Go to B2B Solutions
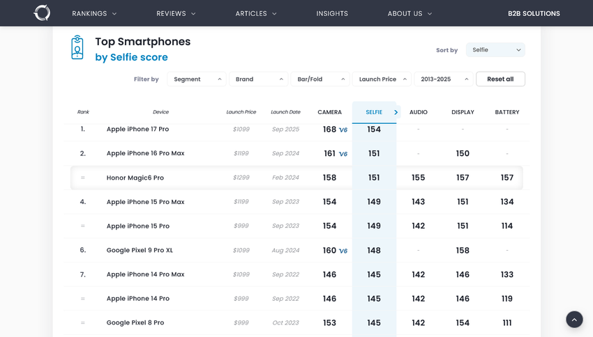The image size is (593, 337). click(x=534, y=13)
